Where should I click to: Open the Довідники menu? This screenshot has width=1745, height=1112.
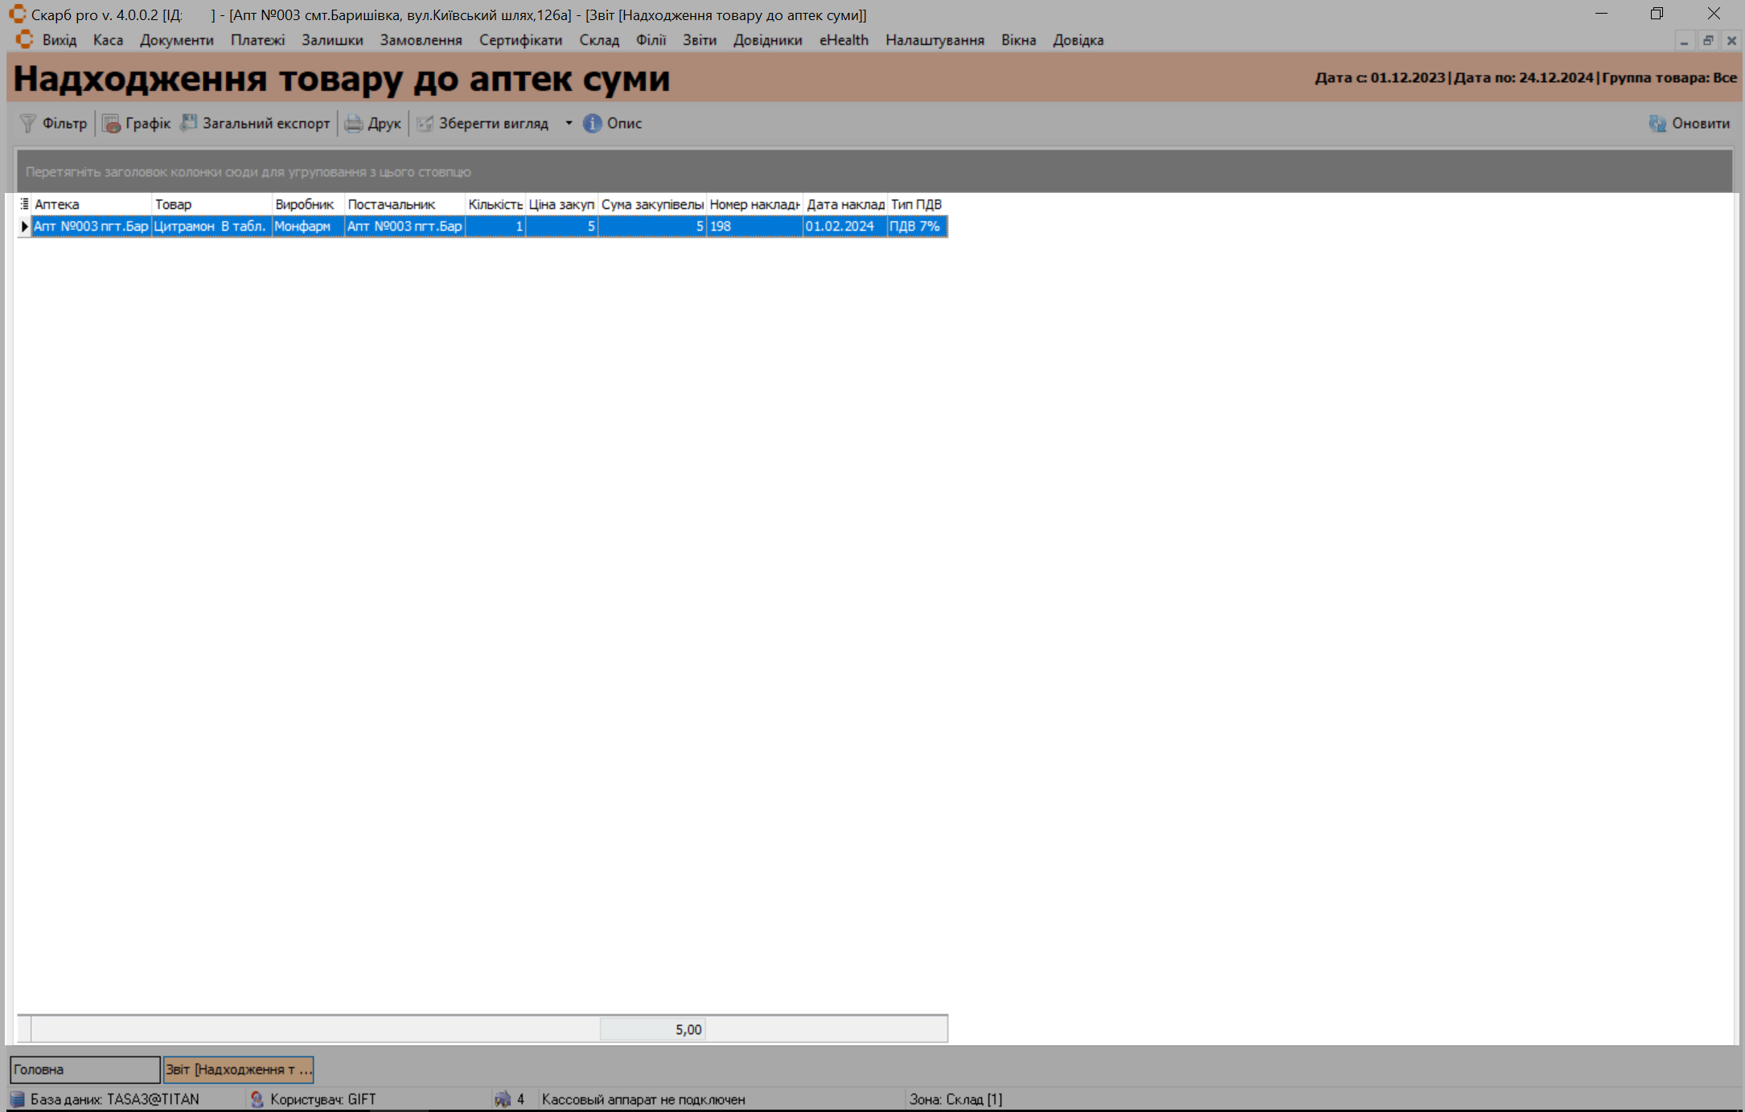point(767,40)
